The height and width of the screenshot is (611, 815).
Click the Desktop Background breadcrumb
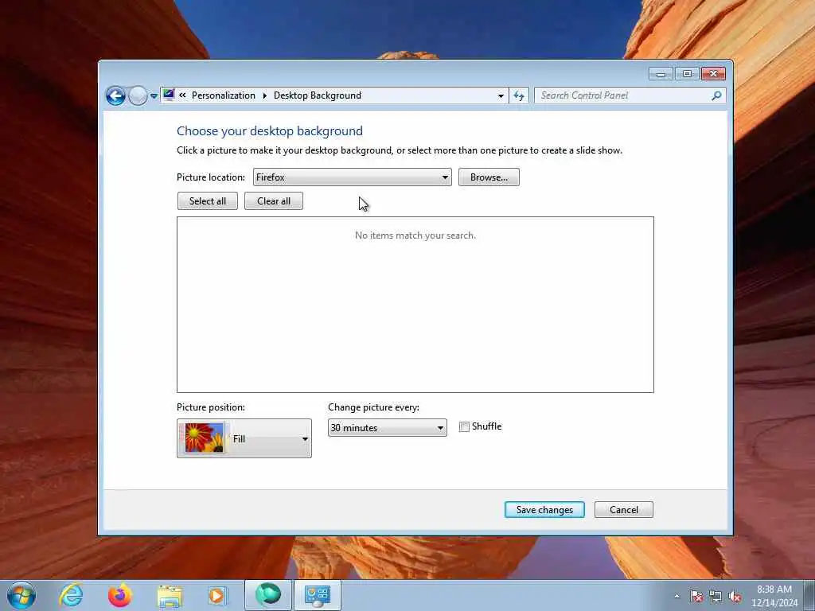(x=317, y=95)
